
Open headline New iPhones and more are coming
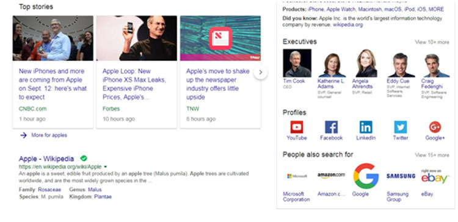click(53, 84)
